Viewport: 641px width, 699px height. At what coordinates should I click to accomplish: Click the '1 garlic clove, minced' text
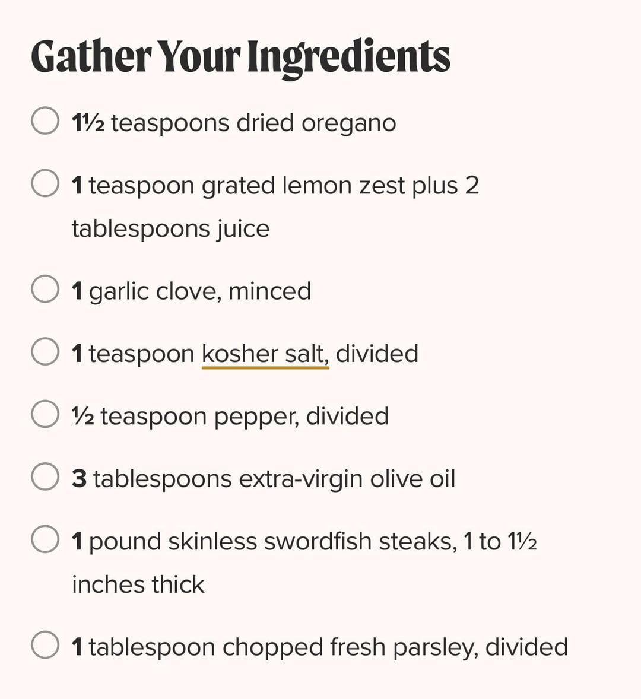tap(191, 291)
